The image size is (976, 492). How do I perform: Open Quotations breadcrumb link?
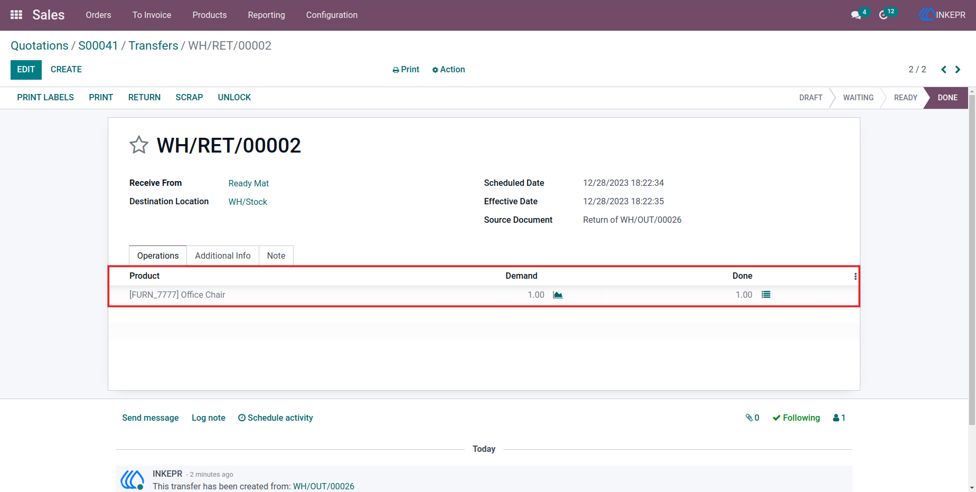pyautogui.click(x=40, y=45)
